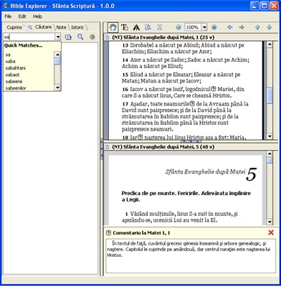Click the footnote marker after 'neamurile'
Screen dimensions: 281x287
tap(192, 104)
